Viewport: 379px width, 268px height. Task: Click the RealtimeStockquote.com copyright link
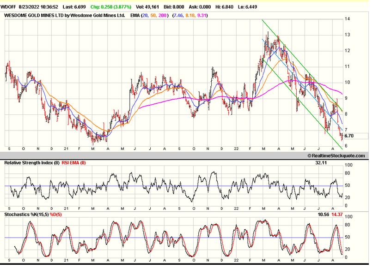(x=336, y=156)
